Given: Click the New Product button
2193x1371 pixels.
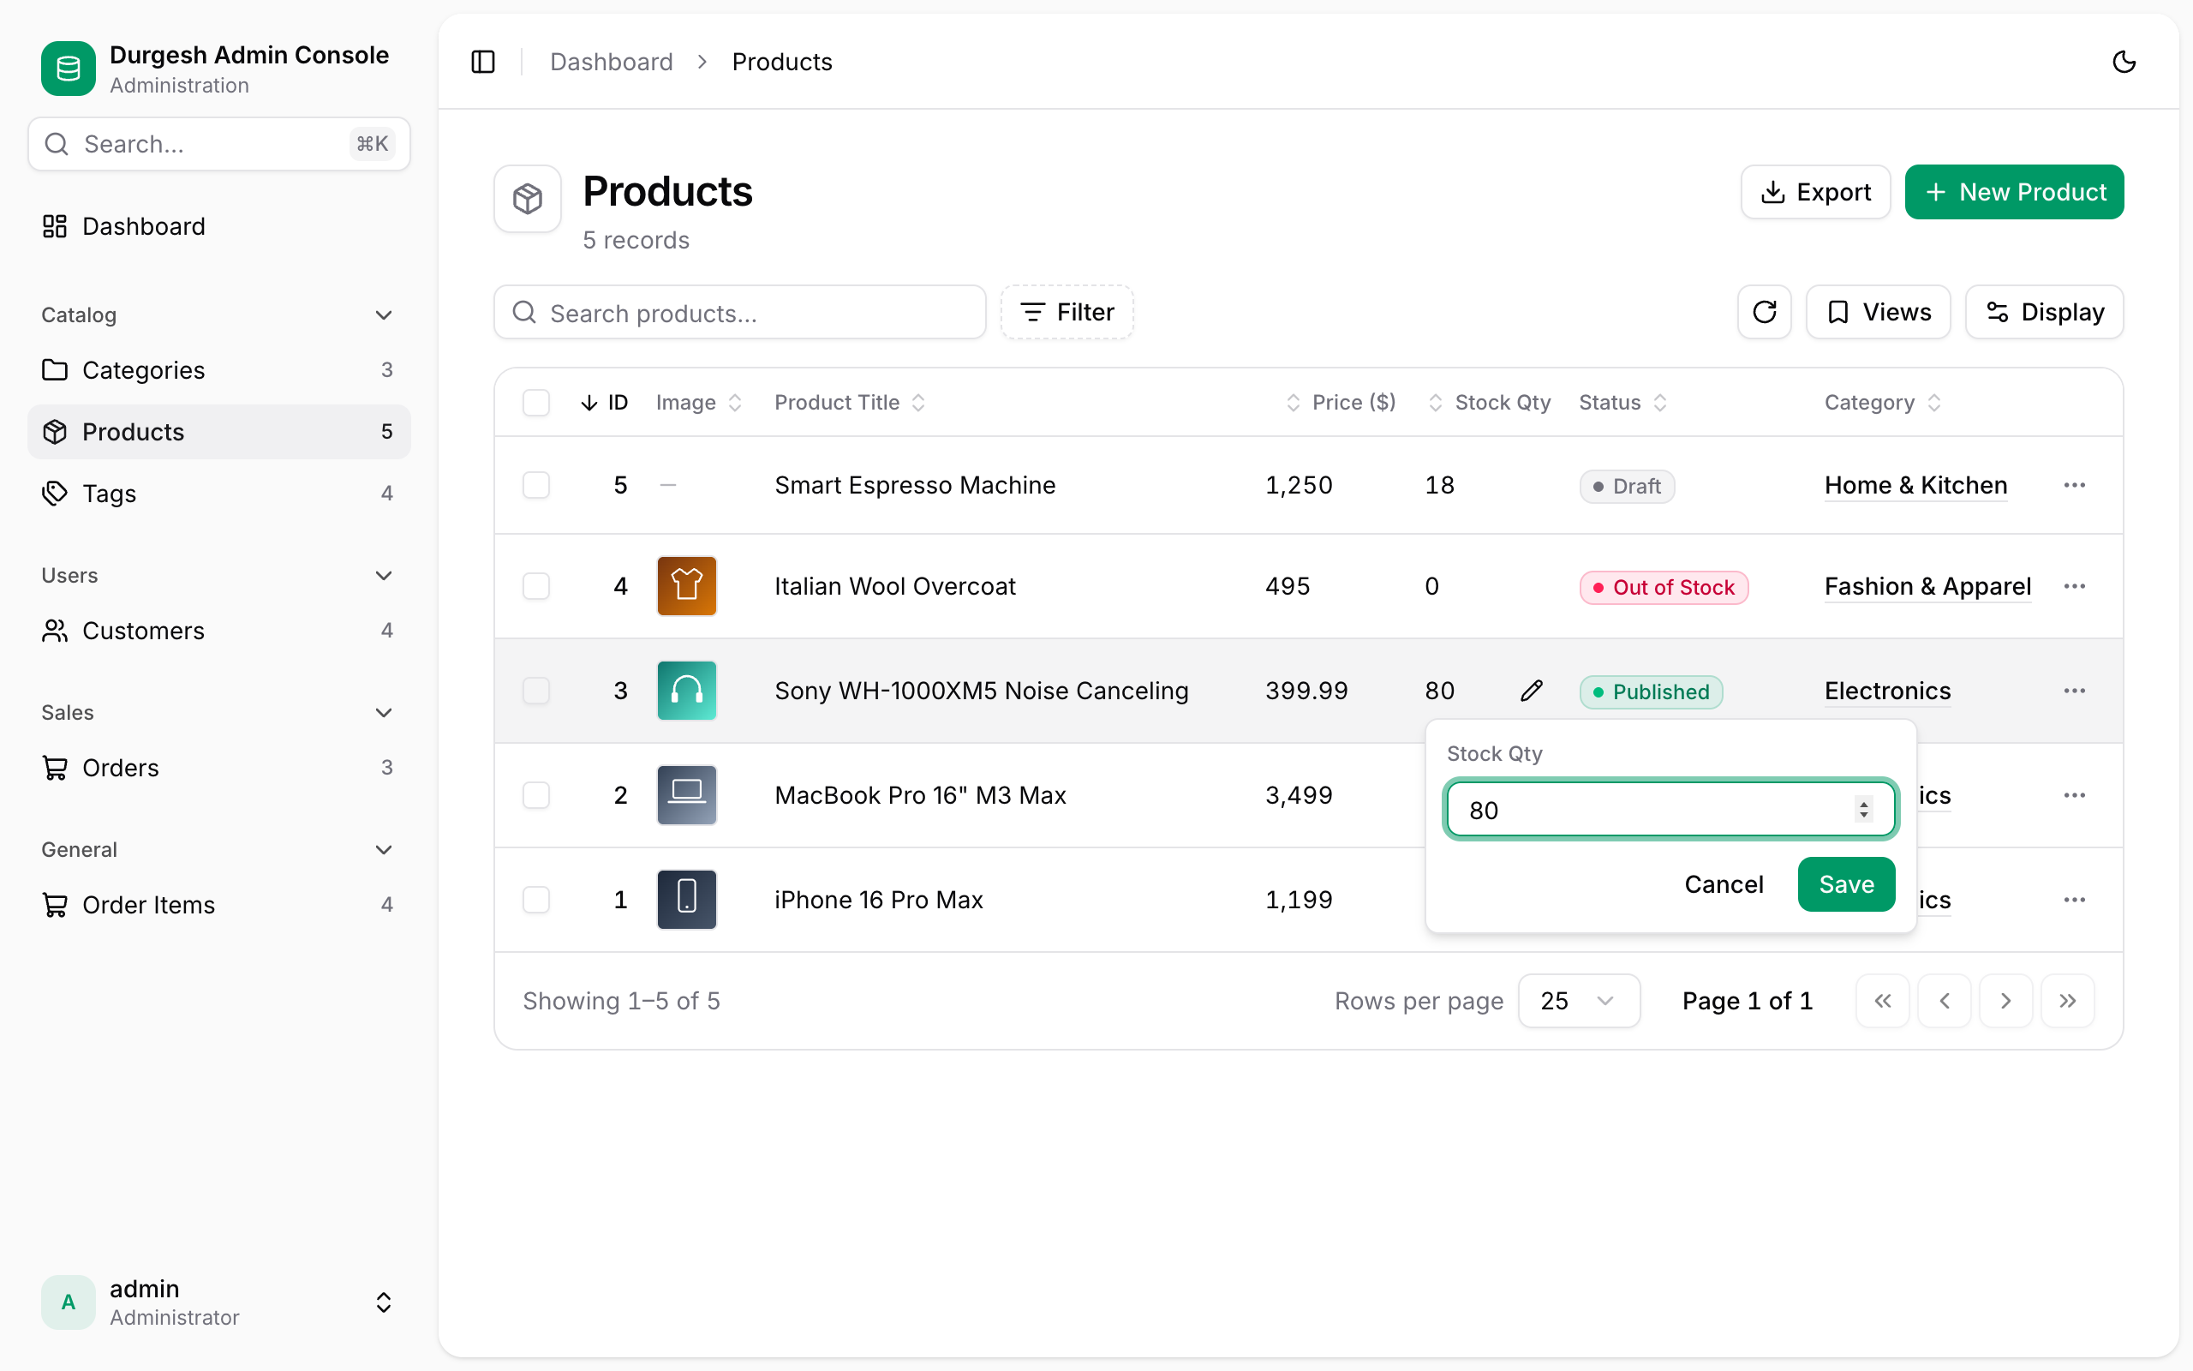Looking at the screenshot, I should 2014,192.
